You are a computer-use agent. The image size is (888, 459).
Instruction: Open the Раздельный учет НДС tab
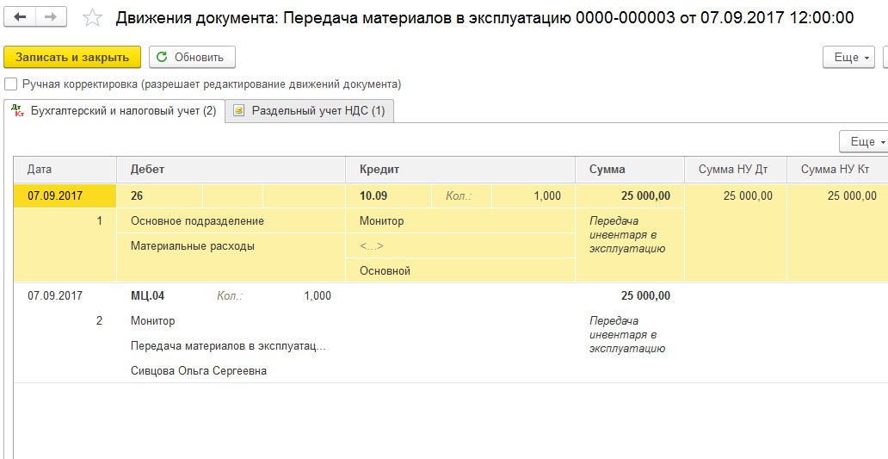[x=318, y=111]
